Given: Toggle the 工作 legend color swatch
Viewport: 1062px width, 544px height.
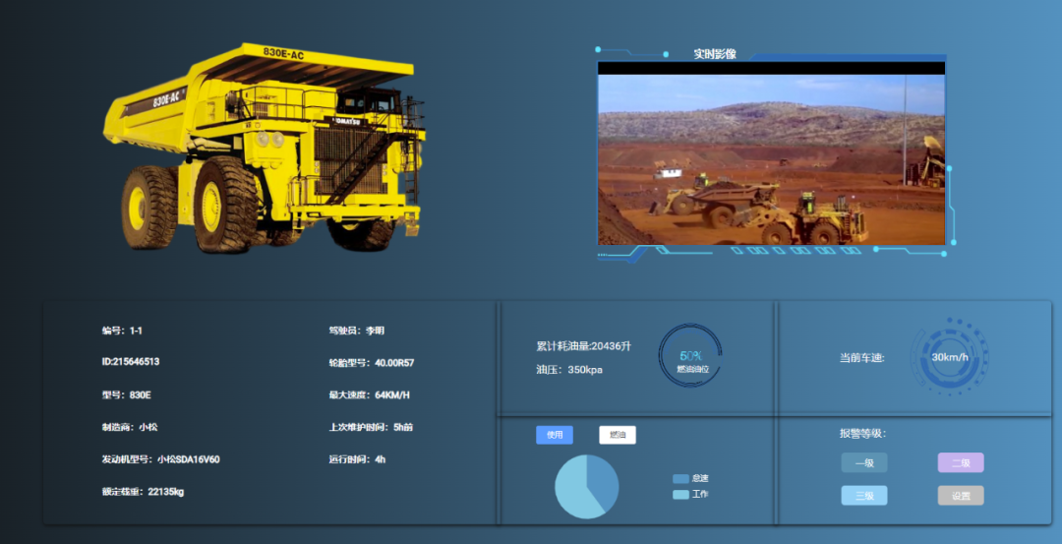Looking at the screenshot, I should [680, 494].
